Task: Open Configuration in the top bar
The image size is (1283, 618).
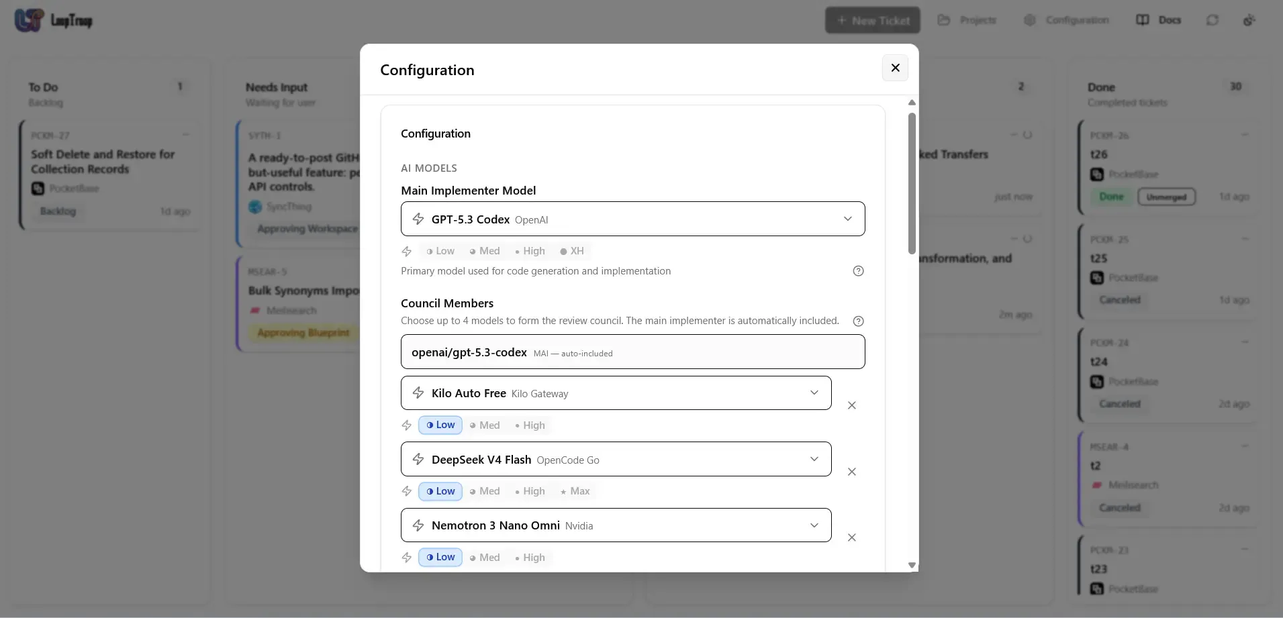Action: coord(1066,20)
